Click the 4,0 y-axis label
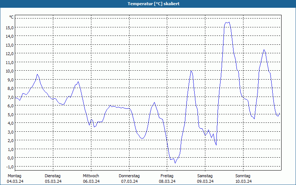Image resolution: width=296 pixels, height=185 pixels. point(10,123)
